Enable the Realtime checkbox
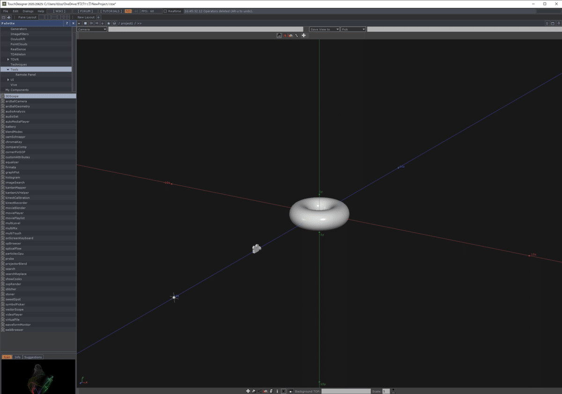Screen dimensions: 562x394 165,11
